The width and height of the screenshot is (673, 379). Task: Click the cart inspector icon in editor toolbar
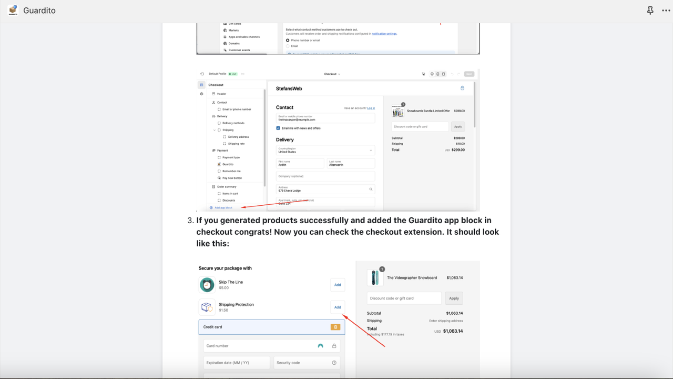tap(423, 74)
